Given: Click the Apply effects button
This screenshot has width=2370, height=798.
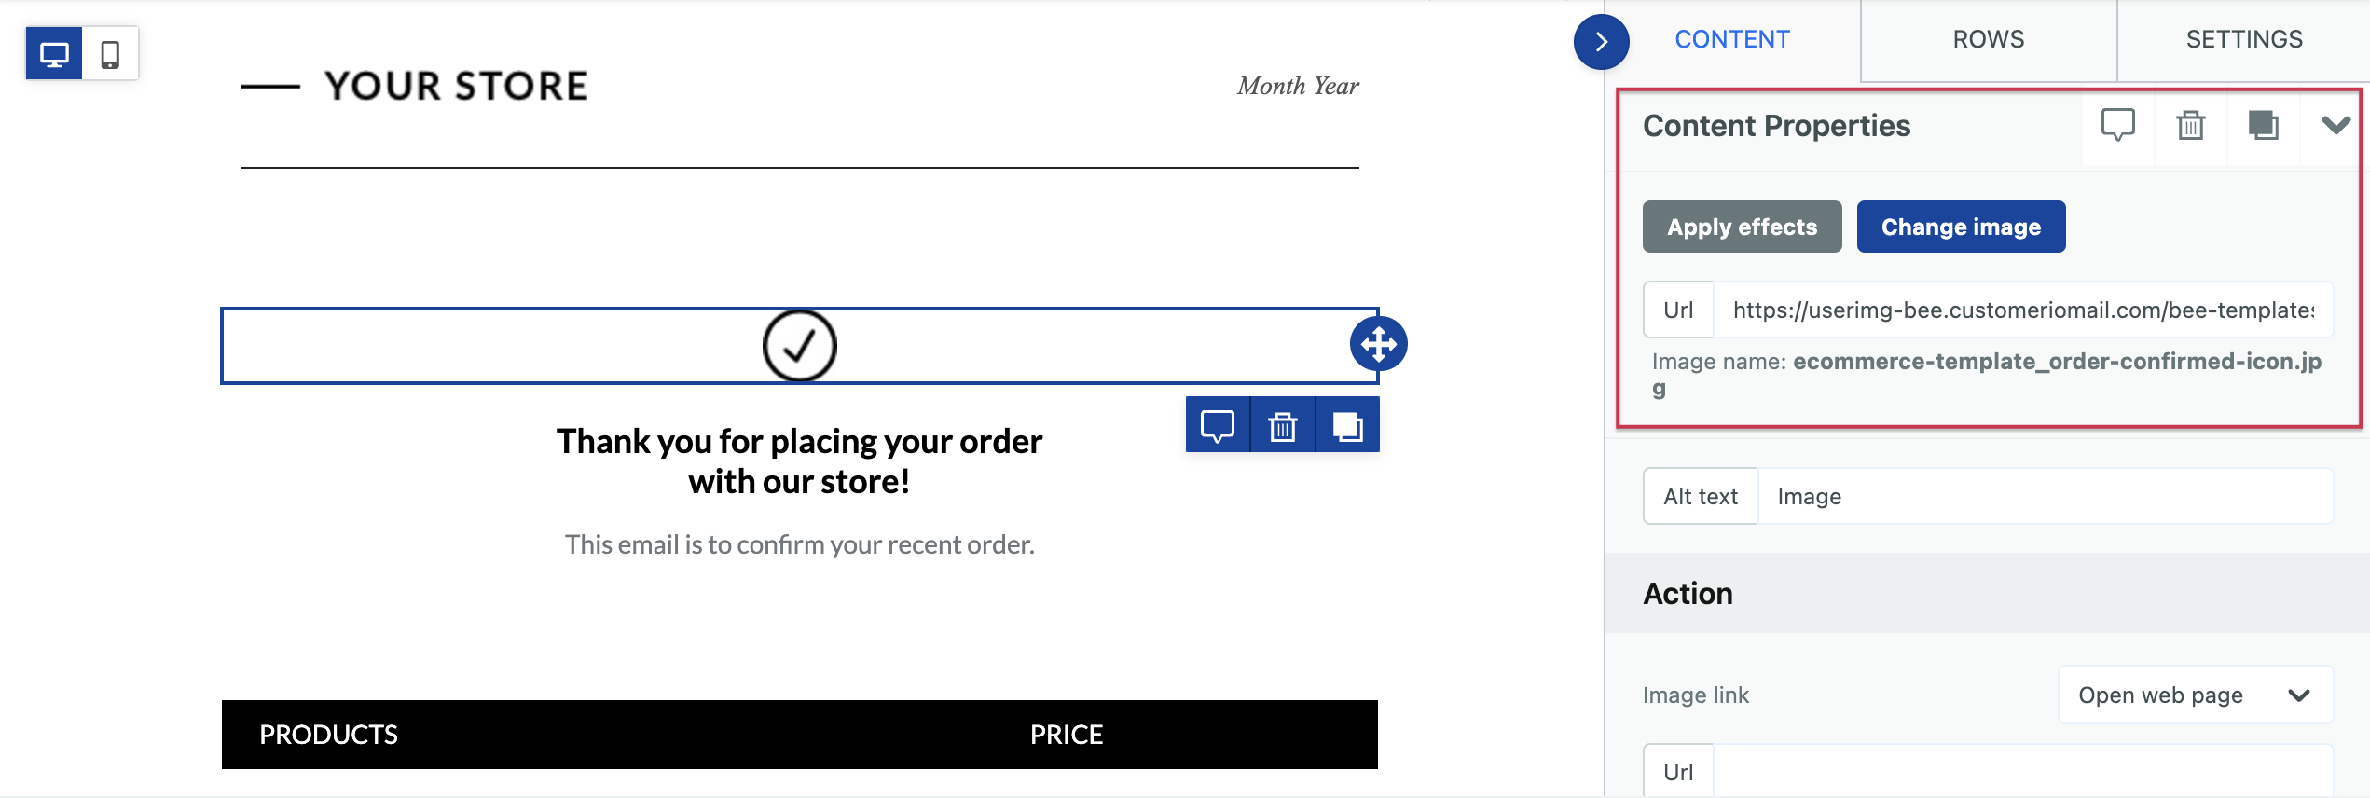Looking at the screenshot, I should coord(1742,227).
